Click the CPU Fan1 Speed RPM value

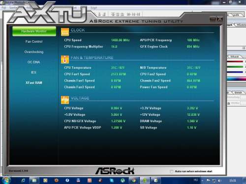pos(118,74)
